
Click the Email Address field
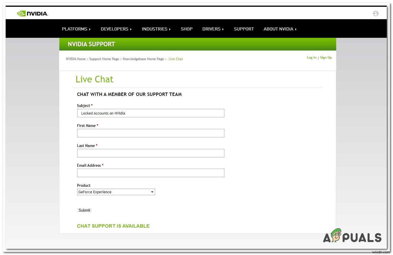(x=151, y=173)
